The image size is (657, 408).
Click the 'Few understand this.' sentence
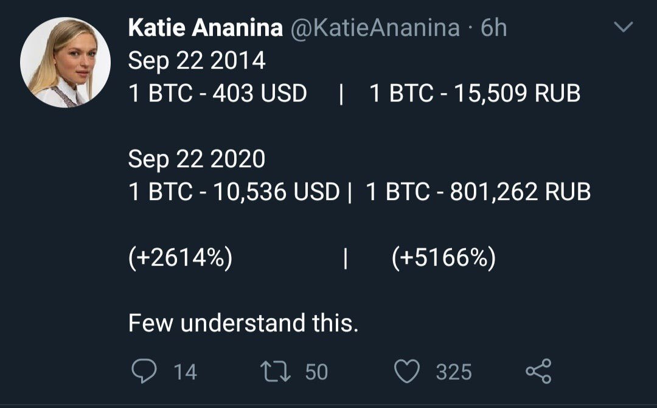[243, 323]
